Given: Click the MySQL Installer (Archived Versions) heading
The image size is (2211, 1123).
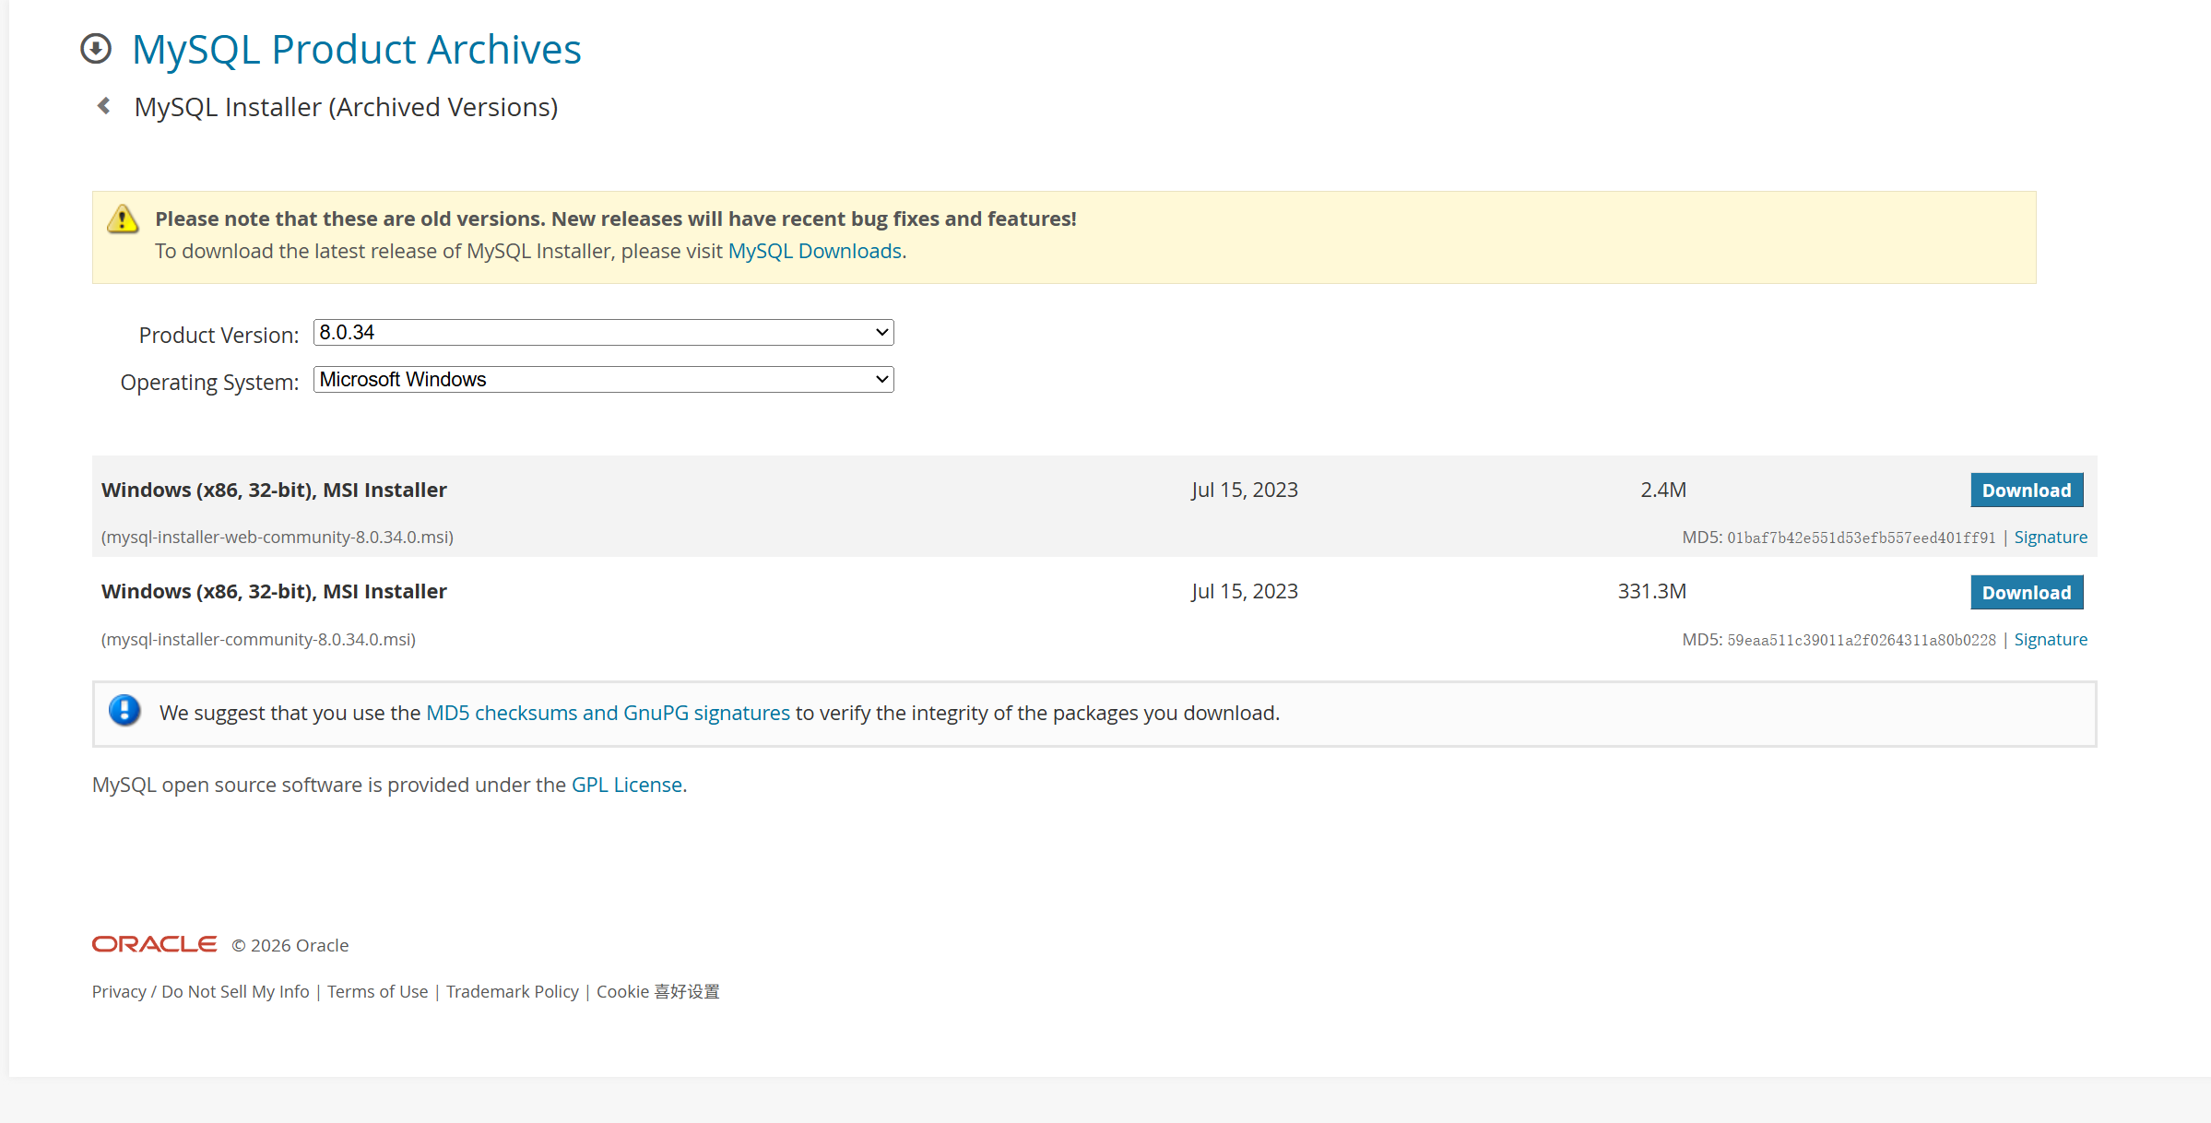Looking at the screenshot, I should [x=346, y=108].
